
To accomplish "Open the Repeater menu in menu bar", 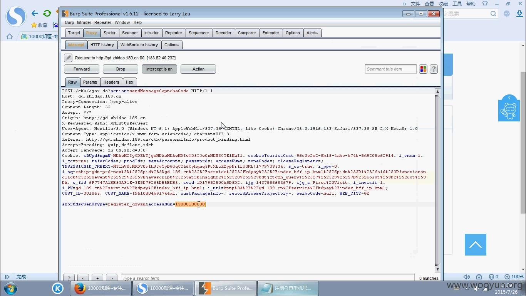I will 103,22.
